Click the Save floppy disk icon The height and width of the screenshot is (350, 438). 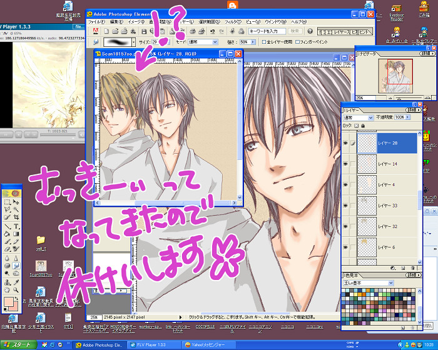coord(144,31)
